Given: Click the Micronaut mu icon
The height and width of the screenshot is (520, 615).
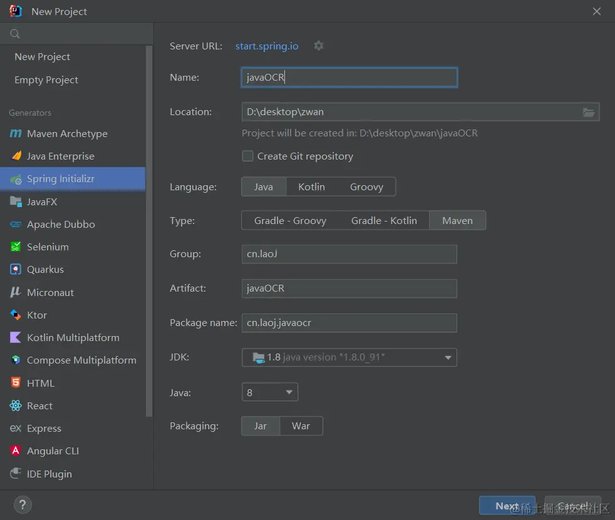Looking at the screenshot, I should [15, 292].
